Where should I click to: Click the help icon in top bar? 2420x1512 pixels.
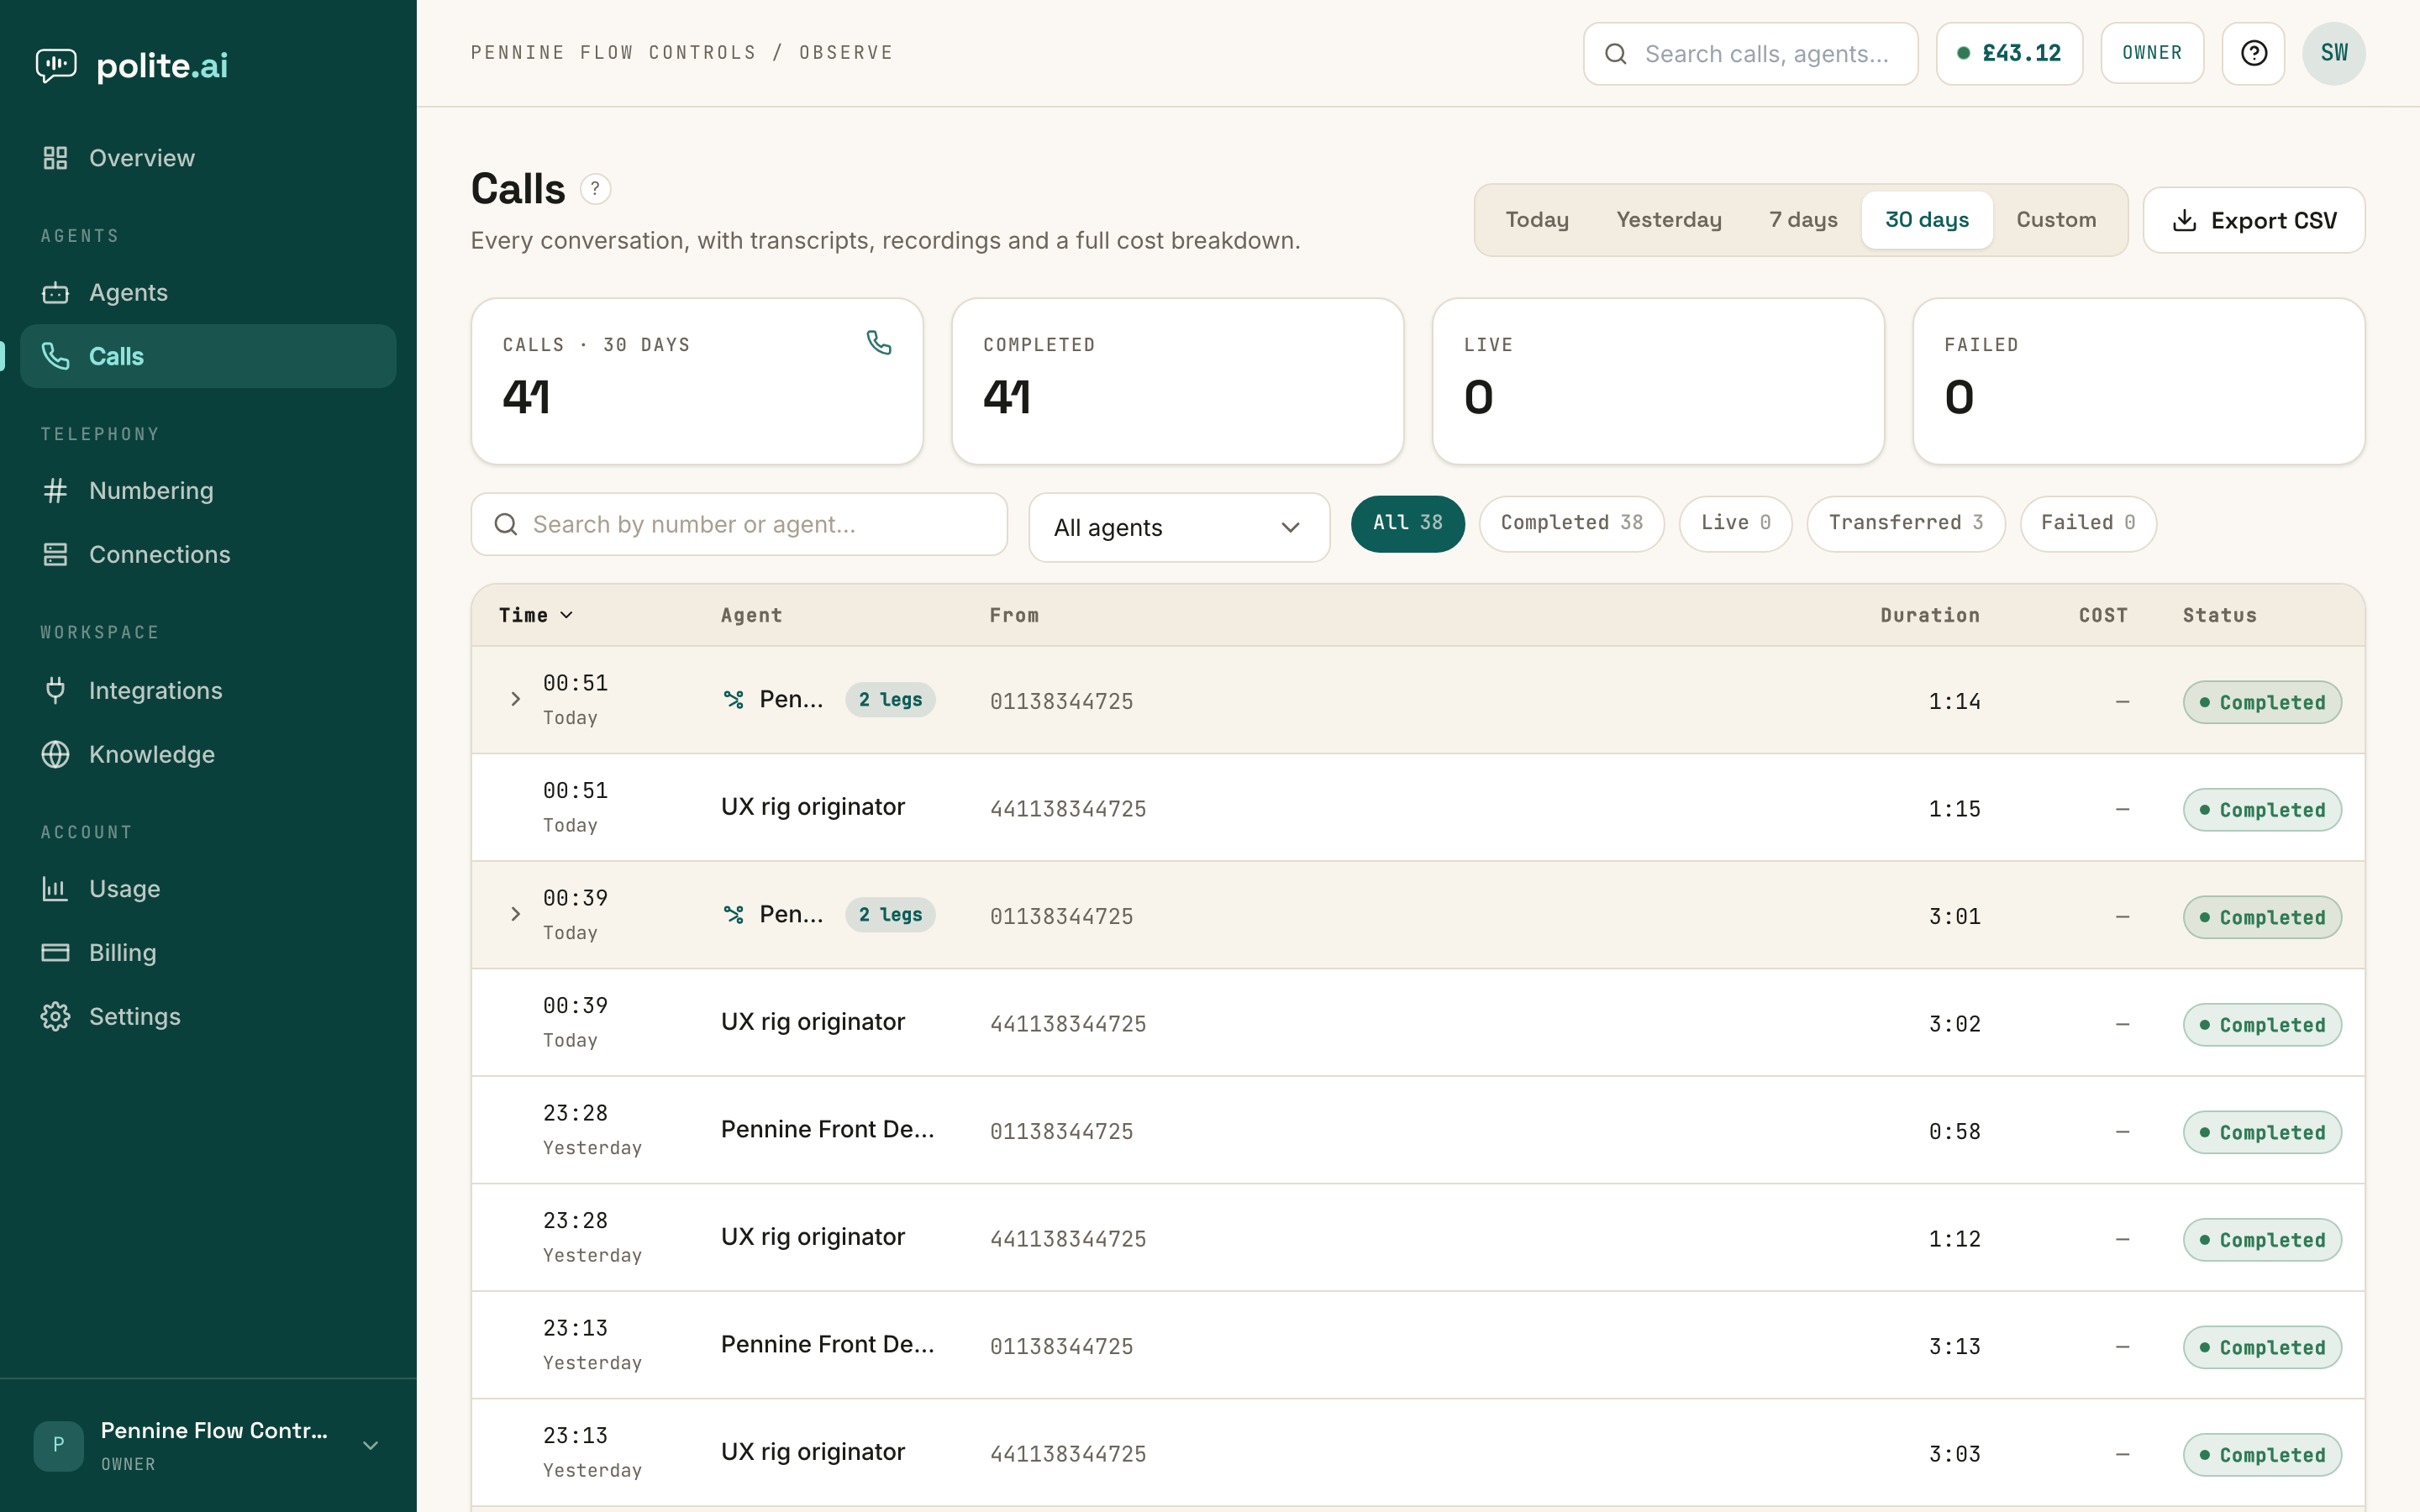pos(2253,53)
